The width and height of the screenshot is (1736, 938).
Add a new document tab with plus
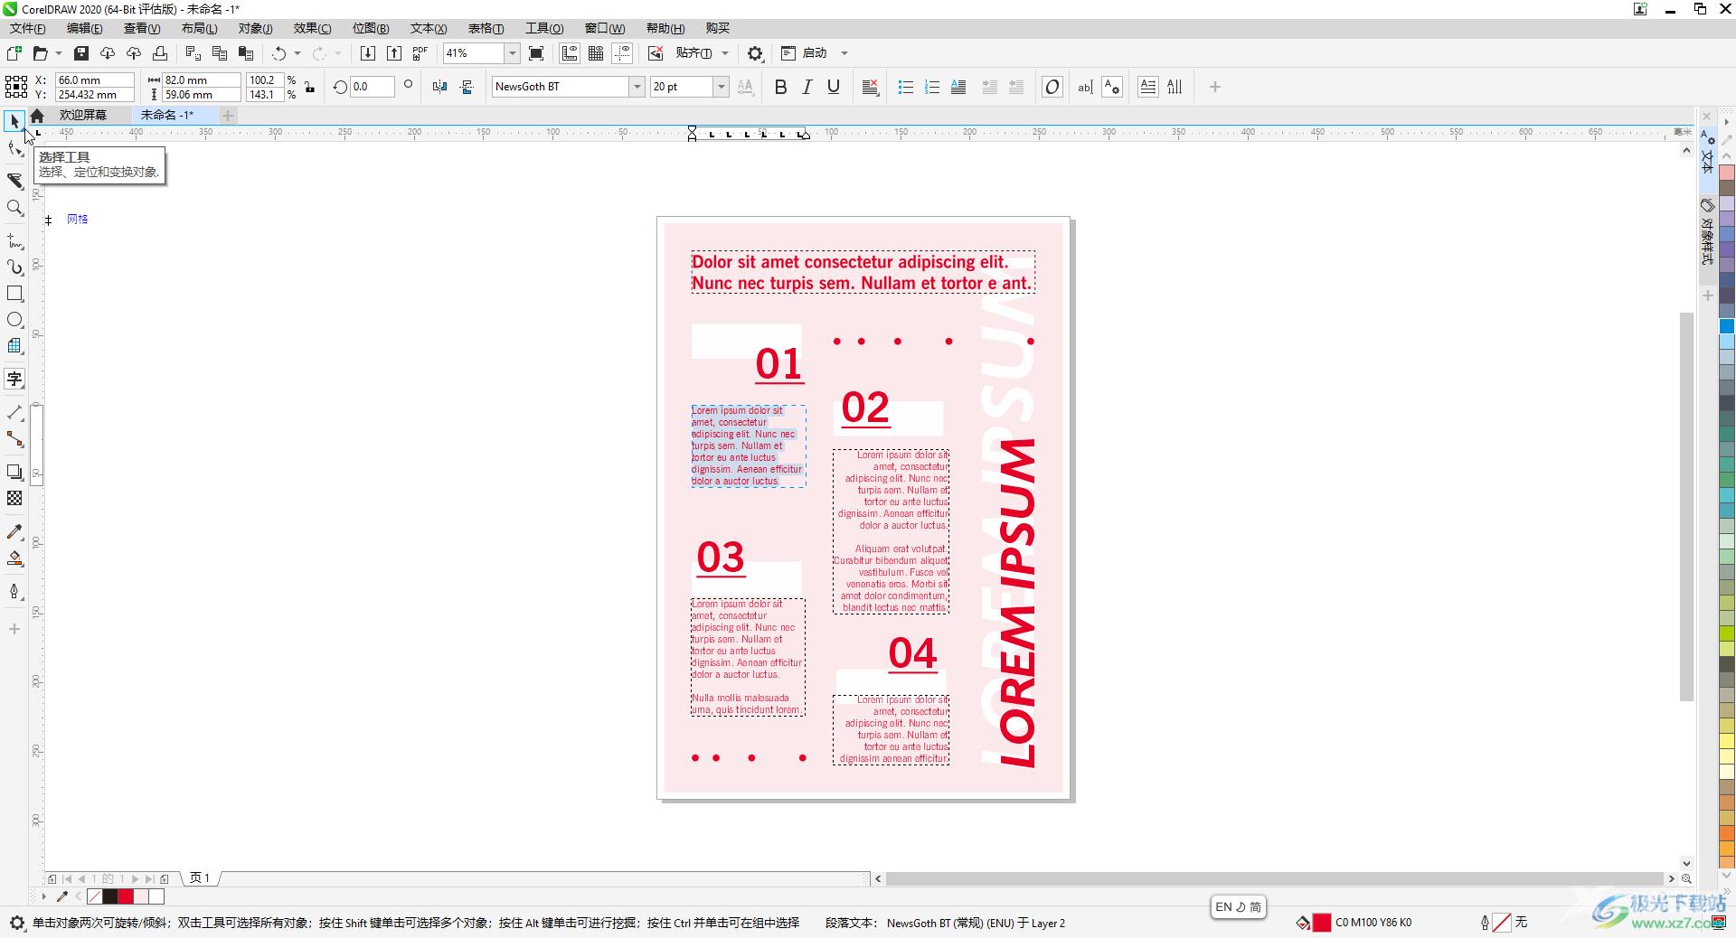pos(228,115)
